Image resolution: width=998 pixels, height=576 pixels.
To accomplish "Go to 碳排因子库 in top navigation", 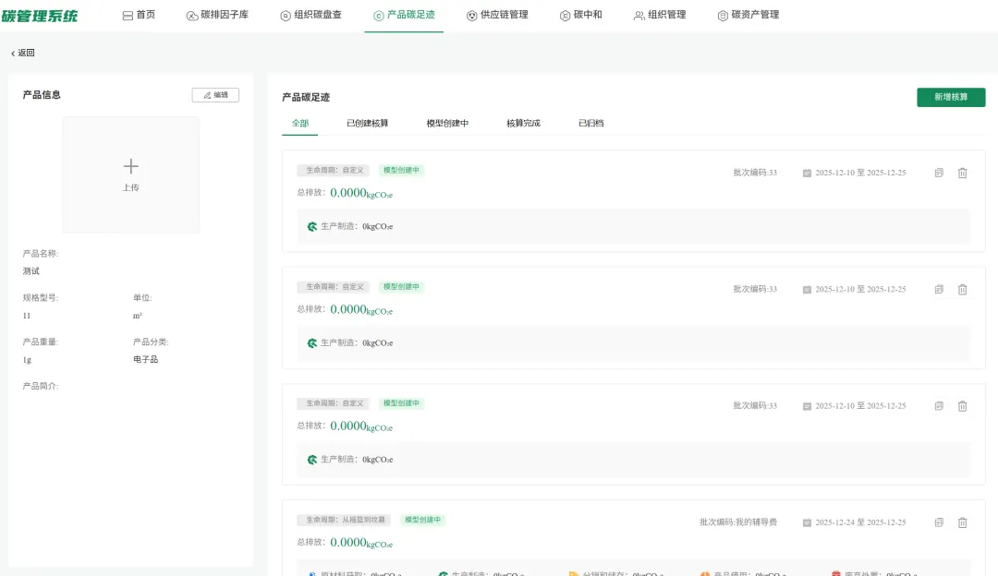I will point(217,15).
